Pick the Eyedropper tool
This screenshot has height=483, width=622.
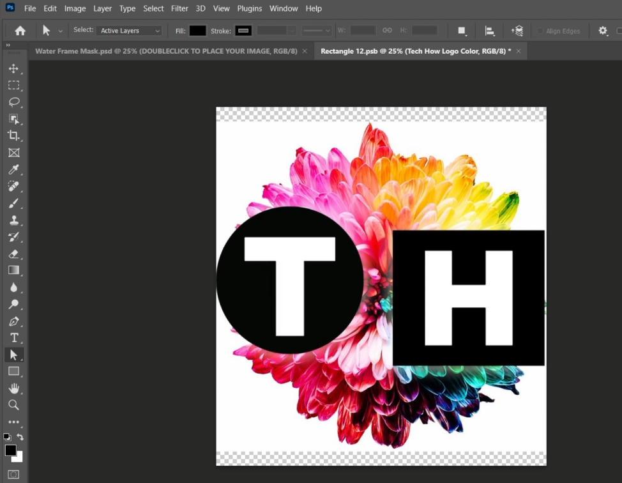pyautogui.click(x=13, y=169)
